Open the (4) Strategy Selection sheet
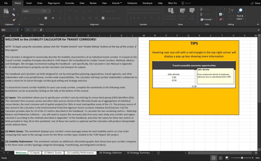261x161 pixels. (x=110, y=153)
